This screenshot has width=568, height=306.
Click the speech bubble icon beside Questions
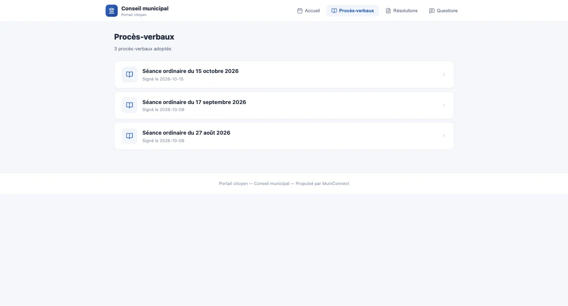(x=432, y=11)
